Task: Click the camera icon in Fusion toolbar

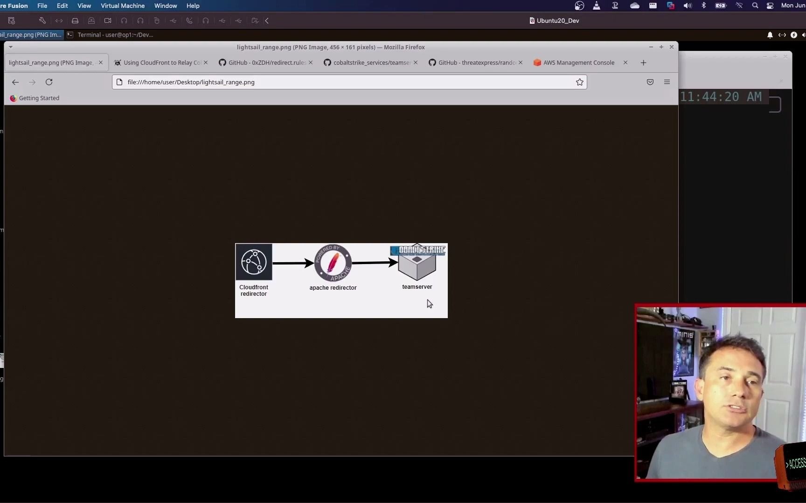Action: [108, 20]
